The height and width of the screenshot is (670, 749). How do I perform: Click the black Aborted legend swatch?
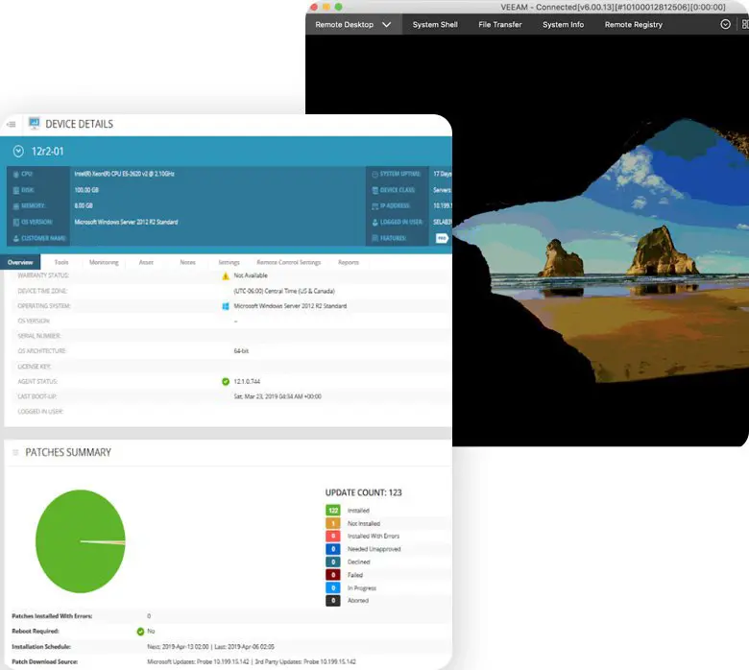333,601
